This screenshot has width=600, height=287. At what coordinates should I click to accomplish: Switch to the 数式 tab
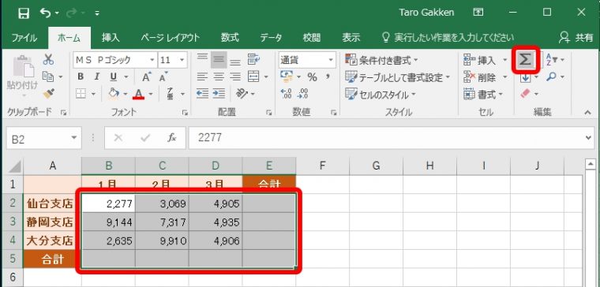coord(230,37)
